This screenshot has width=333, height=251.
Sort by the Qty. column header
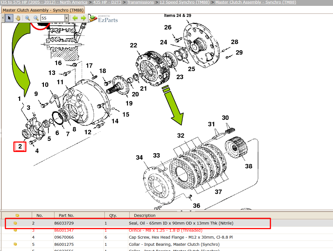click(113, 215)
